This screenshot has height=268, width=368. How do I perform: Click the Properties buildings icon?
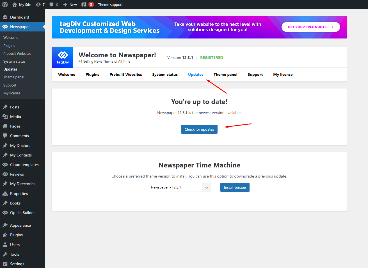5,194
